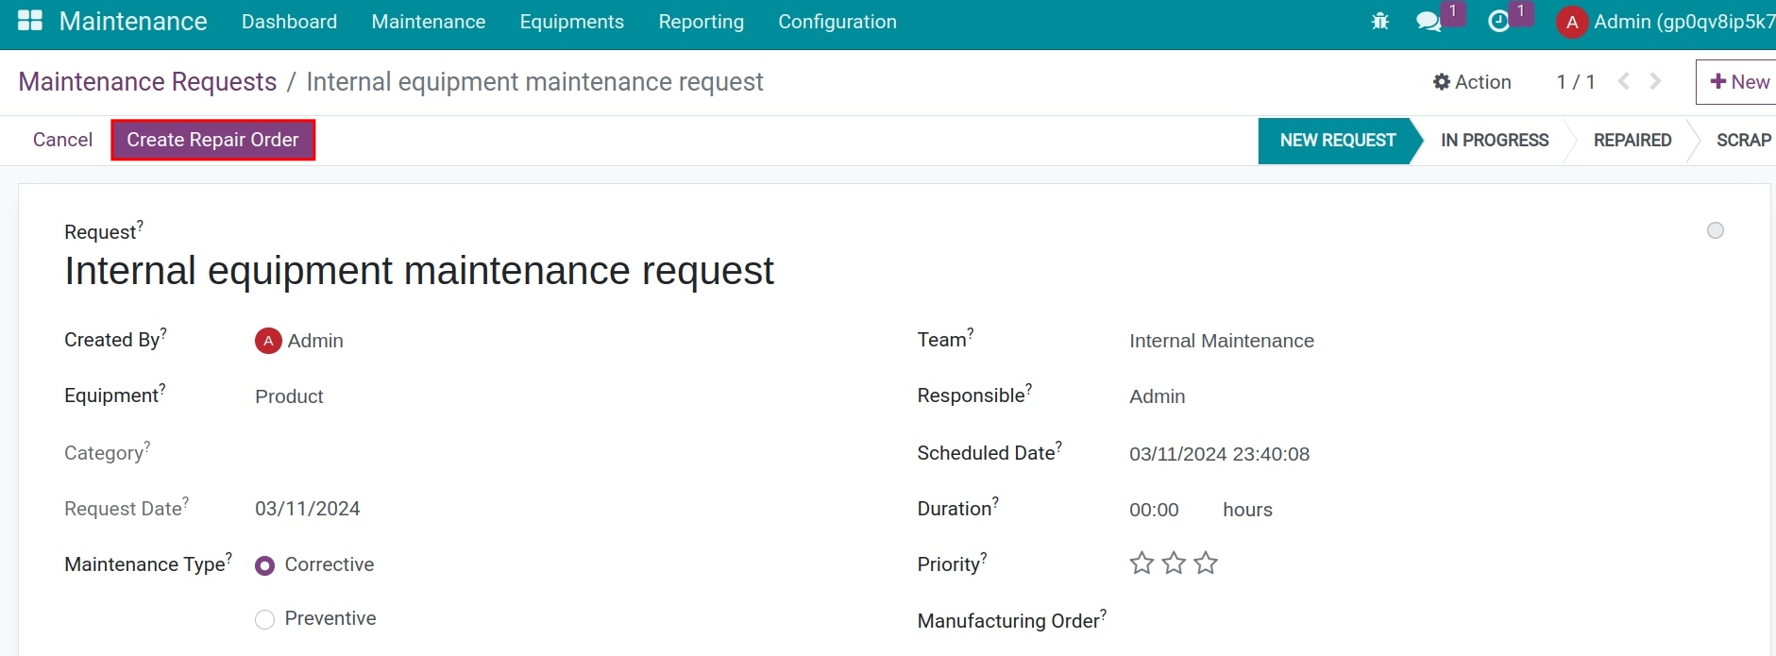Click the Admin user avatar in top bar
The image size is (1776, 656).
tap(1572, 22)
